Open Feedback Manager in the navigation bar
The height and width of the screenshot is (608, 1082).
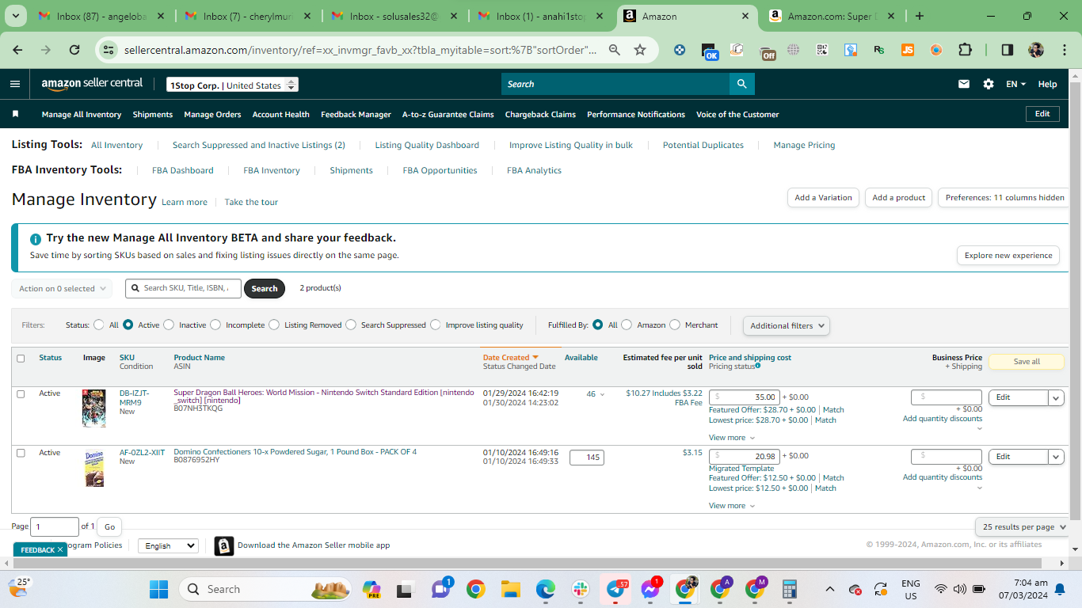(x=356, y=114)
